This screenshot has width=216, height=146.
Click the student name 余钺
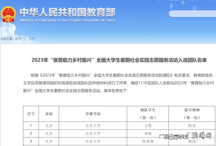[148, 133]
